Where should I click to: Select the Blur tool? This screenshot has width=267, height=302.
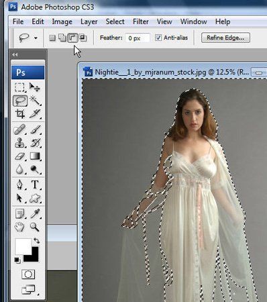click(x=20, y=169)
